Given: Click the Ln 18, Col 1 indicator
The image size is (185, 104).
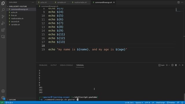Looking at the screenshot, I should pos(129,103).
